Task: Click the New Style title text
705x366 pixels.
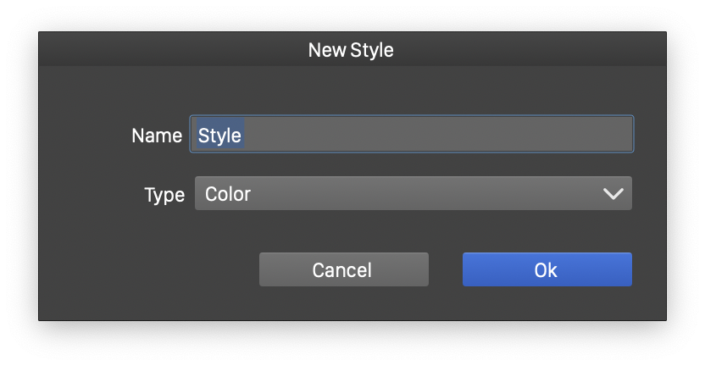Action: click(x=351, y=50)
